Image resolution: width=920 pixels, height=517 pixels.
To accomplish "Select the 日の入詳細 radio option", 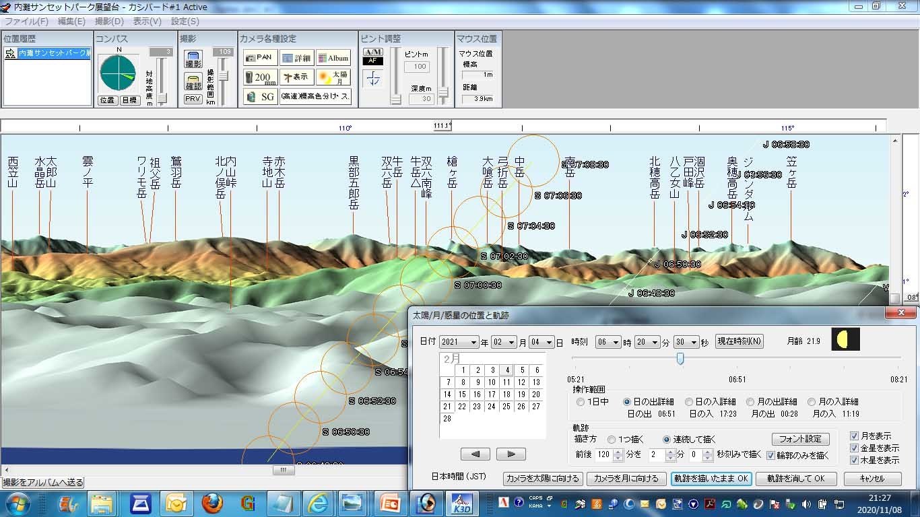I will click(x=710, y=402).
